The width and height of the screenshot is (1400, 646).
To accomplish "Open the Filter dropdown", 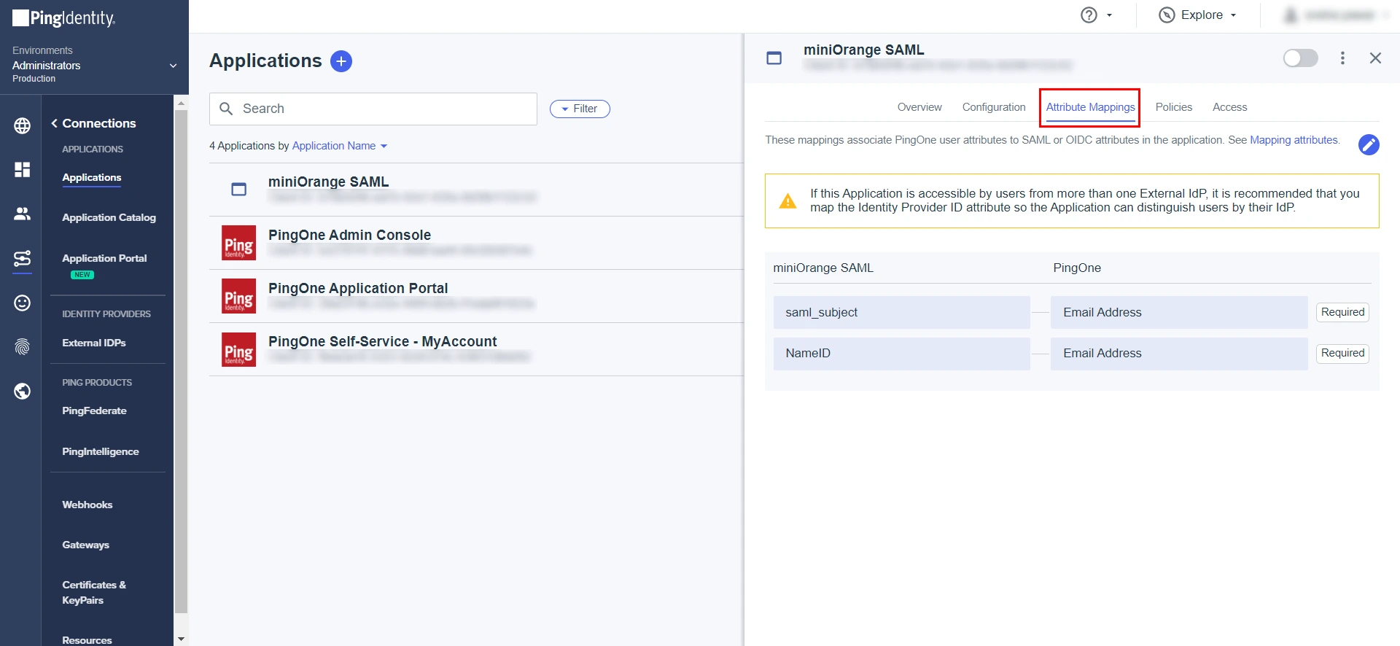I will click(580, 109).
